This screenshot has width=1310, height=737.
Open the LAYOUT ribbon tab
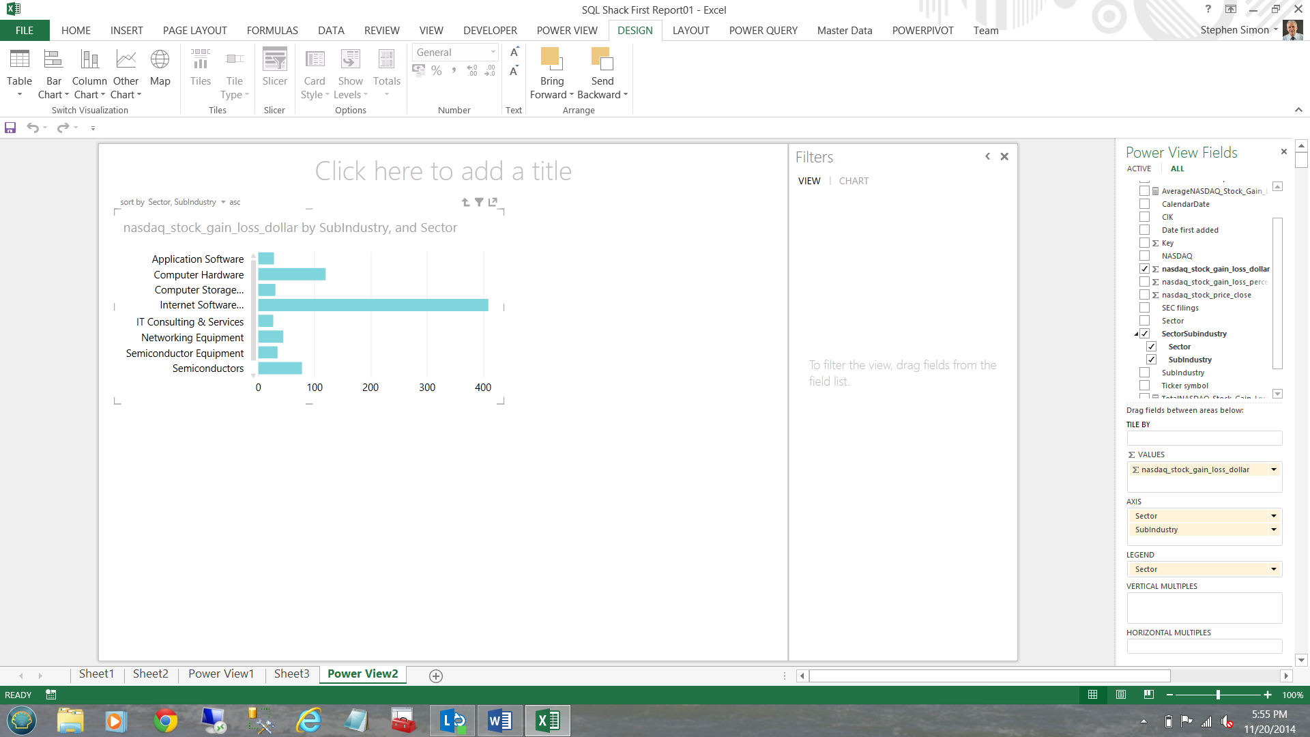click(690, 31)
